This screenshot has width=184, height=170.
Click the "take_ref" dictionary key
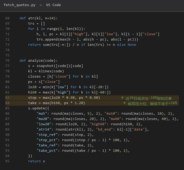47,145
